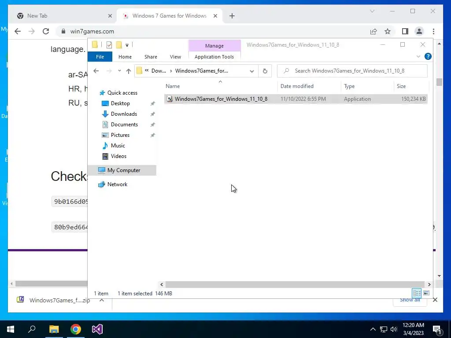Click the pin icon next to Documents
This screenshot has height=338, width=451.
[152, 125]
